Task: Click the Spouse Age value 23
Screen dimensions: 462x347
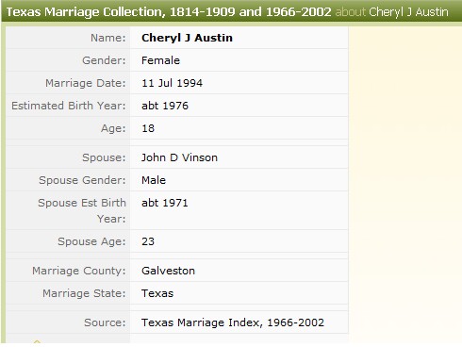Action: point(148,241)
